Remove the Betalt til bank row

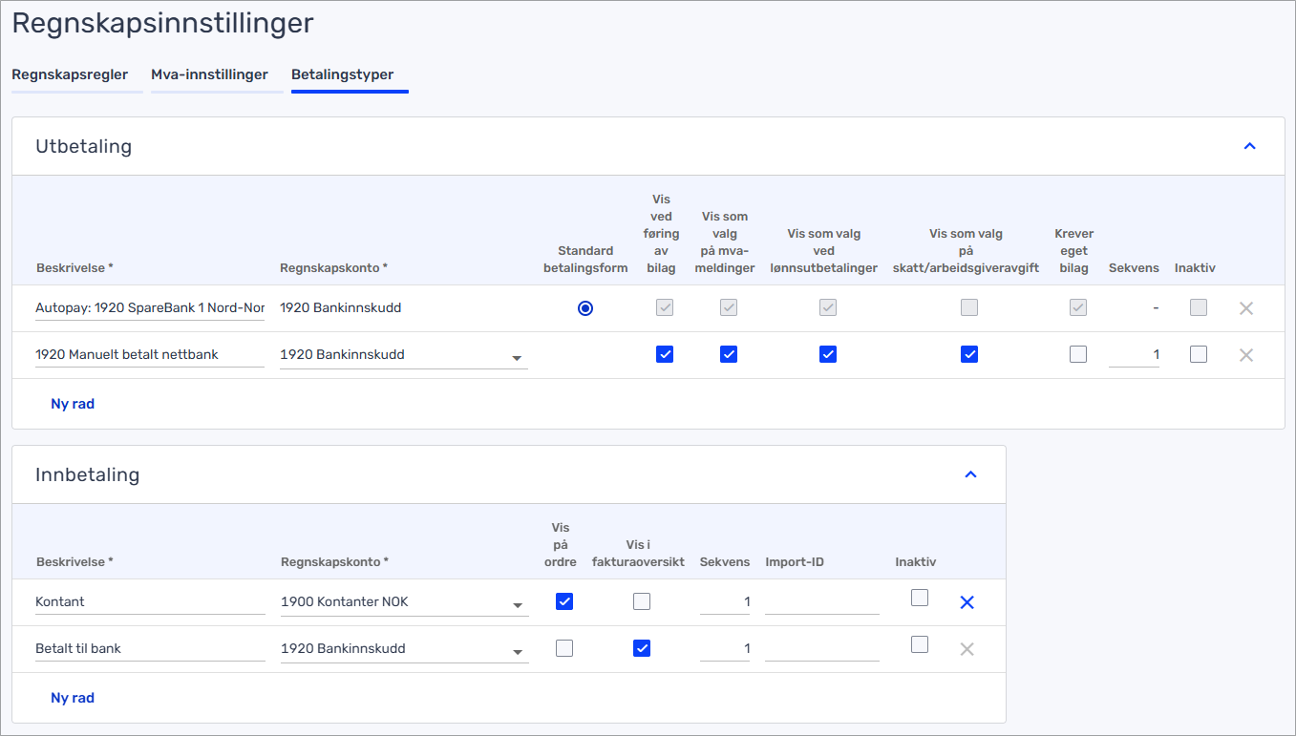point(967,649)
